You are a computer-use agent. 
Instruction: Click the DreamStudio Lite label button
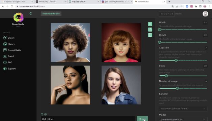pyautogui.click(x=51, y=13)
